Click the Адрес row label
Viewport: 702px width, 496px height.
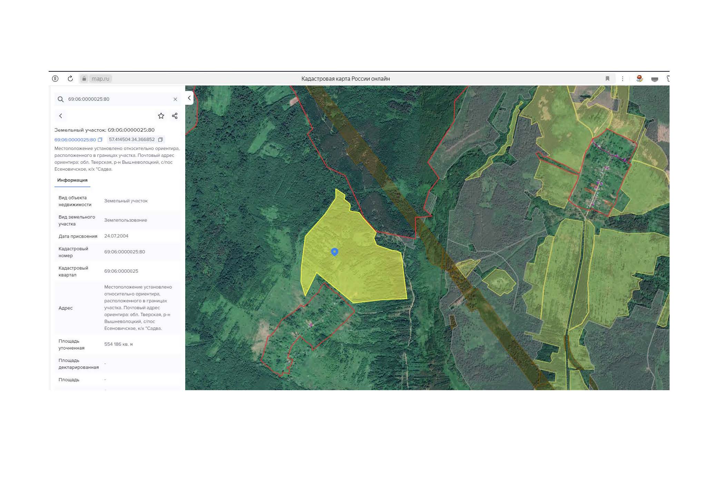pyautogui.click(x=66, y=308)
